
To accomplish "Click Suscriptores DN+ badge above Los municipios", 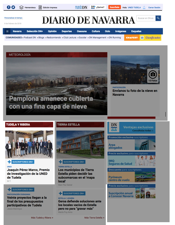I will (72, 162).
